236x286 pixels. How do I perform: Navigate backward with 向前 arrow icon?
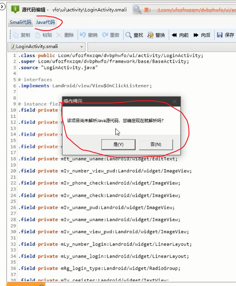(x=174, y=35)
